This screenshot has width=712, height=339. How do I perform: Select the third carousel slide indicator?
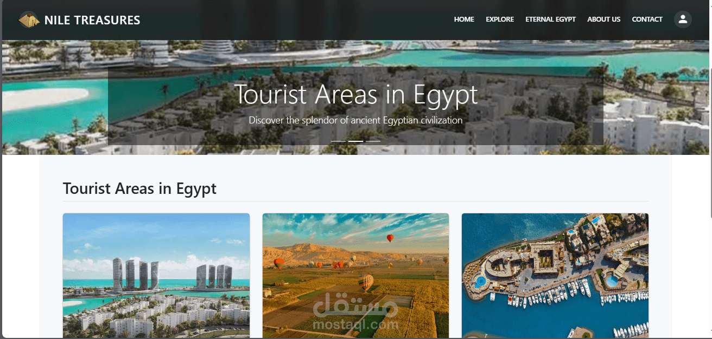pos(373,141)
